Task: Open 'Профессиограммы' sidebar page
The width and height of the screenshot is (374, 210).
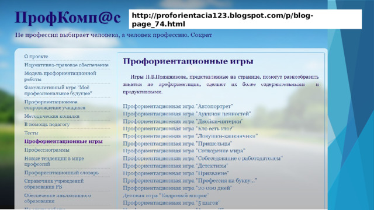Action: pos(47,150)
